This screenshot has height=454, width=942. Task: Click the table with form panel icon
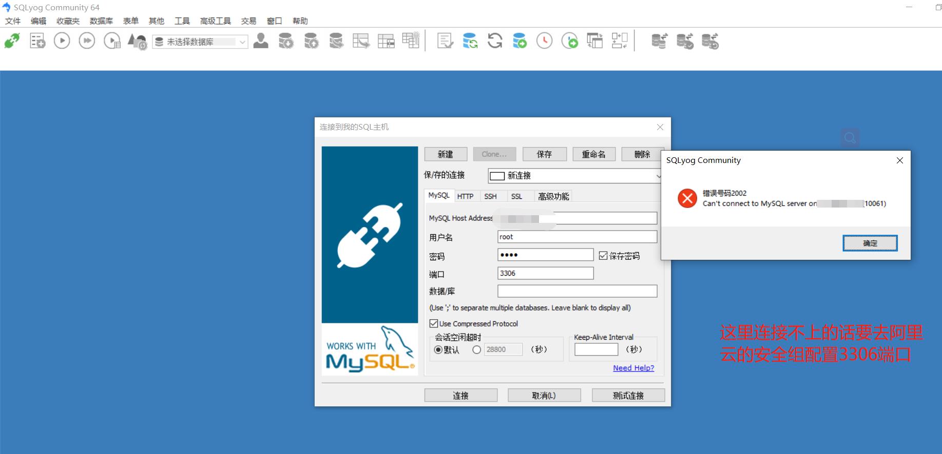tap(386, 41)
